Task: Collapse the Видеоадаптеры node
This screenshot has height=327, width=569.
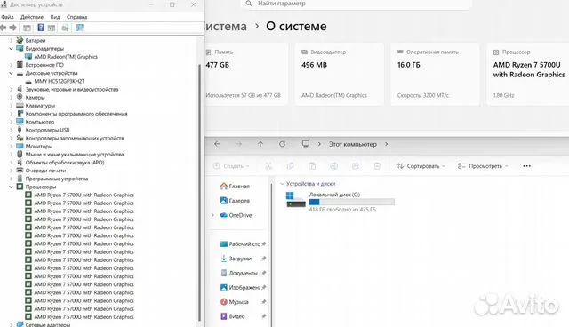Action: pos(12,49)
